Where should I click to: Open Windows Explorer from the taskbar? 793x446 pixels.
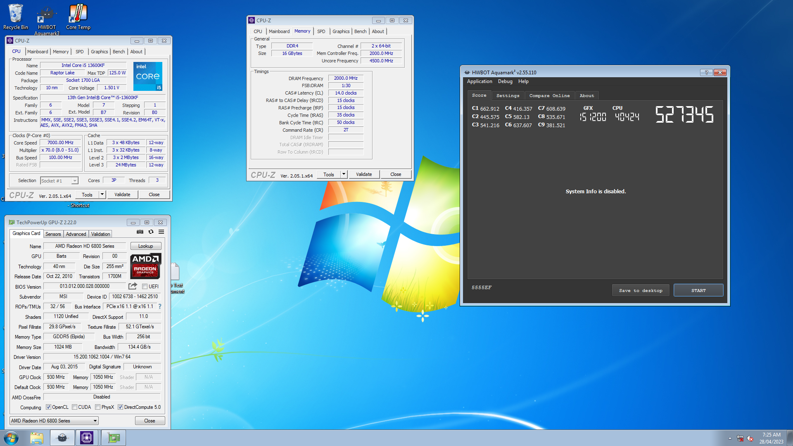point(37,438)
